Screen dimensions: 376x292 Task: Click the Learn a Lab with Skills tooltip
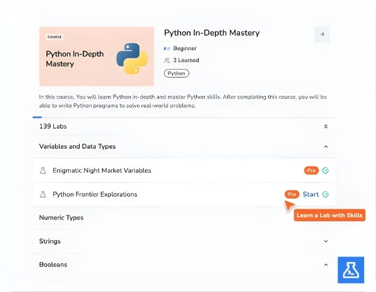tap(329, 215)
